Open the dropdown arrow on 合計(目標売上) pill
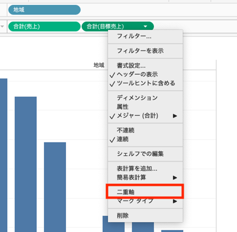The width and height of the screenshot is (237, 232). pyautogui.click(x=145, y=26)
